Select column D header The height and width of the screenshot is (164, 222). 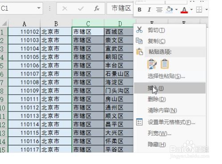(x=120, y=24)
